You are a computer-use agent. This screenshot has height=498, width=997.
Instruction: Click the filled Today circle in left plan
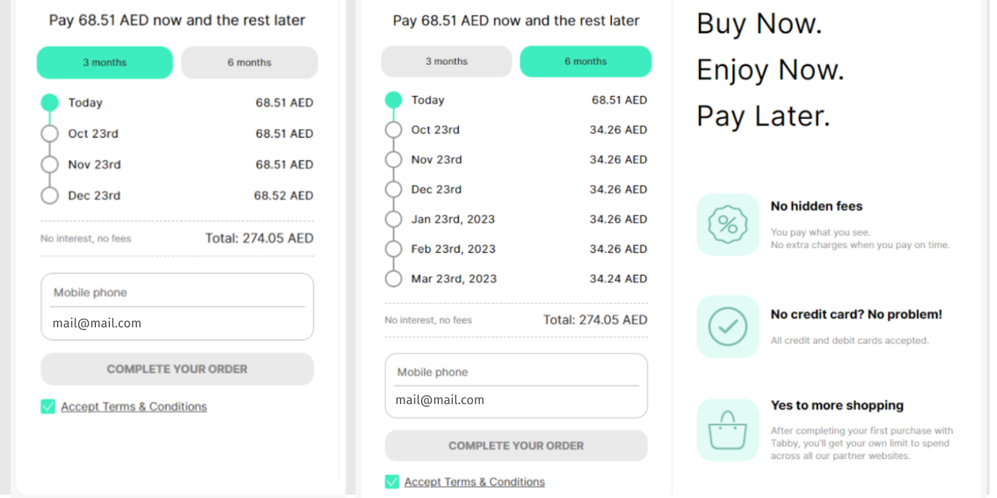[x=50, y=103]
